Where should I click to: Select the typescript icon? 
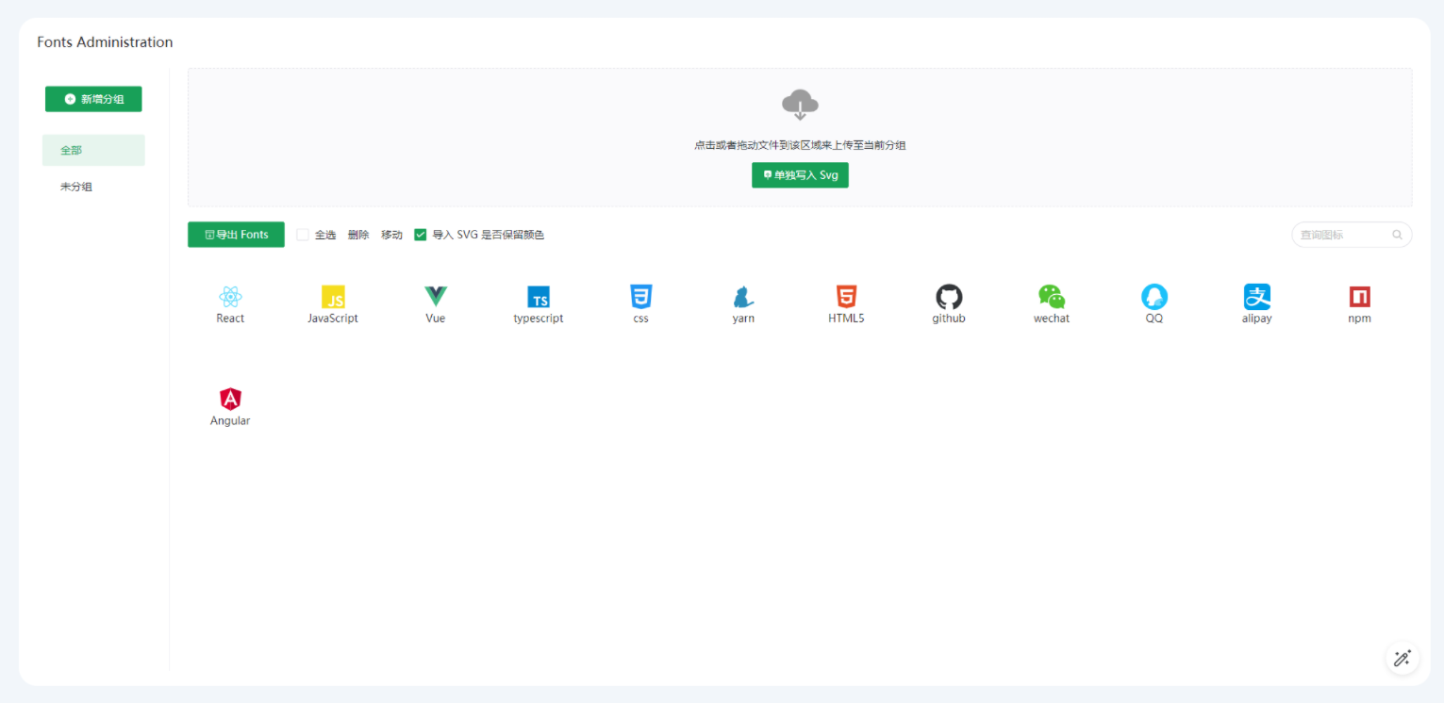point(539,297)
